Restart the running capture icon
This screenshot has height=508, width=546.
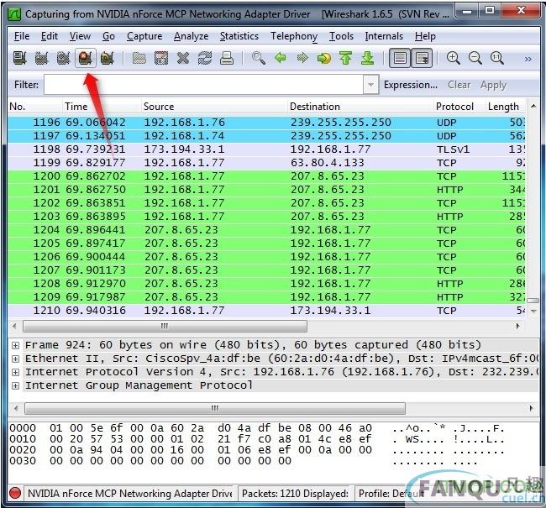click(x=108, y=58)
